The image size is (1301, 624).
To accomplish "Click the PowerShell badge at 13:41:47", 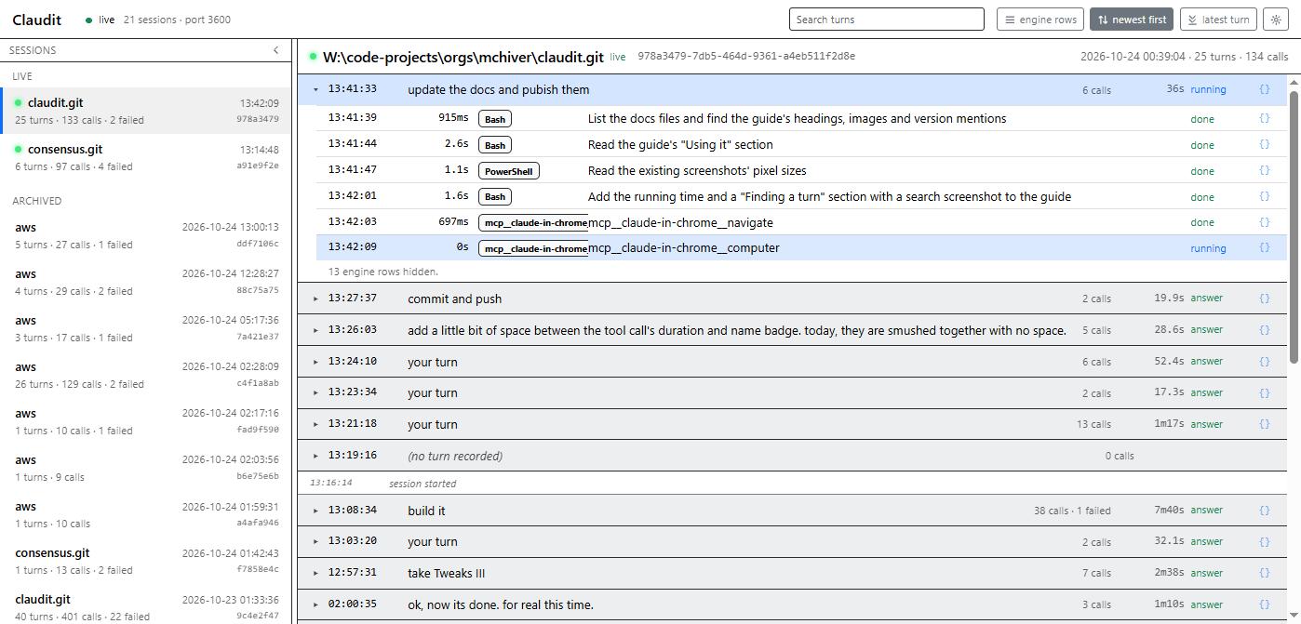I will click(x=509, y=171).
